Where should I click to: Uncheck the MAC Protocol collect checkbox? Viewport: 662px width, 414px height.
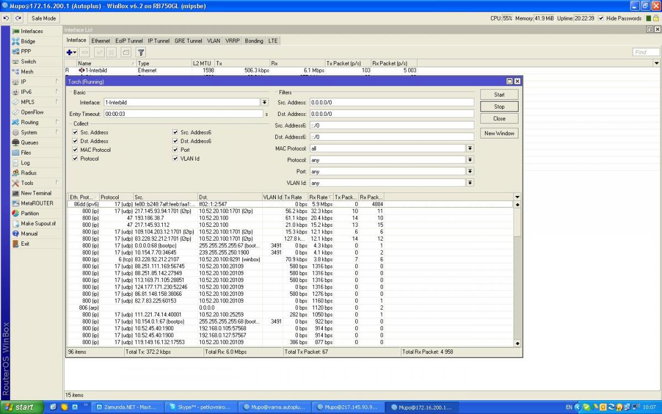(75, 150)
